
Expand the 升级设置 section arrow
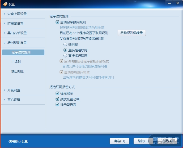point(5,90)
